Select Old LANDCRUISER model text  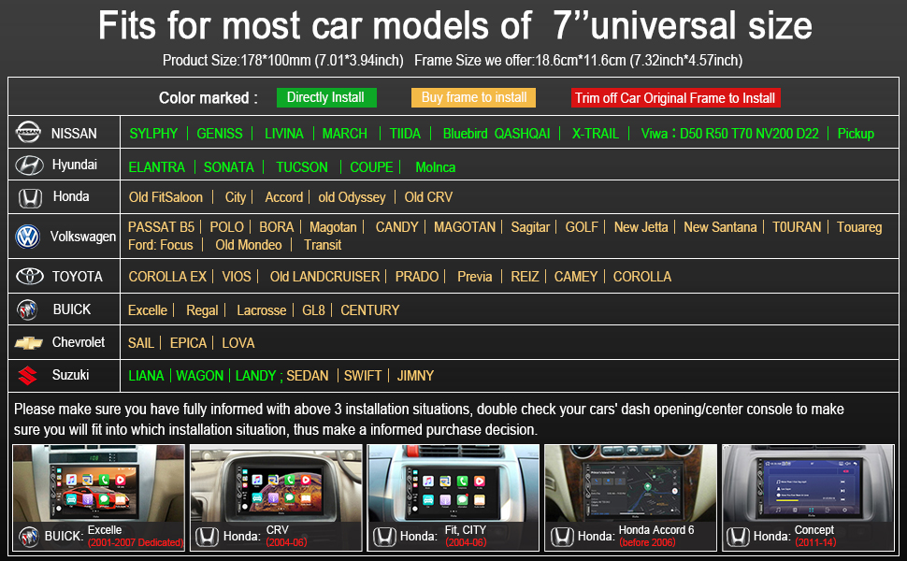325,277
